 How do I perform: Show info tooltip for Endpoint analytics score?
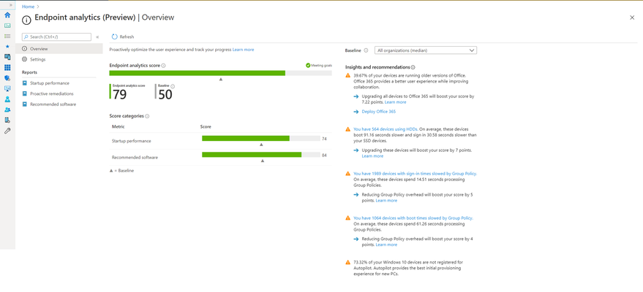[163, 66]
